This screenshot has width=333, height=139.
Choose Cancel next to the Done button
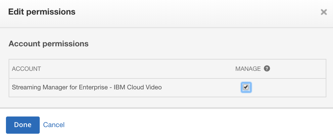54,125
